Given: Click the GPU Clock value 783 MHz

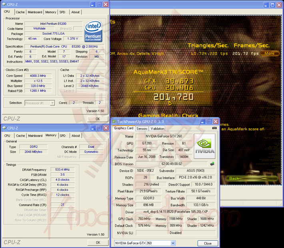Looking at the screenshot, I should point(144,219).
